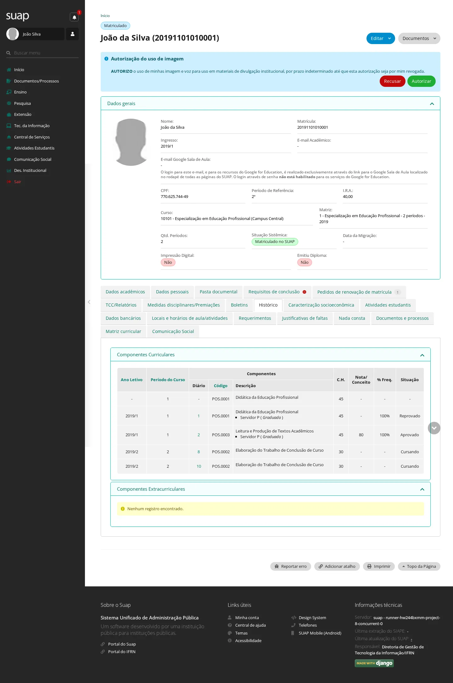Click the Buscar menu search field

(x=42, y=53)
